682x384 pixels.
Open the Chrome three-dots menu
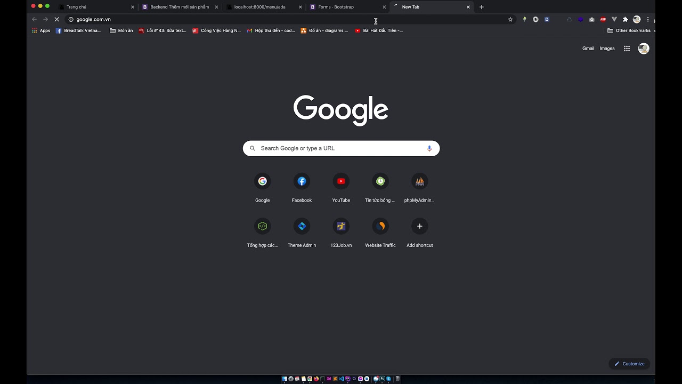pyautogui.click(x=648, y=19)
